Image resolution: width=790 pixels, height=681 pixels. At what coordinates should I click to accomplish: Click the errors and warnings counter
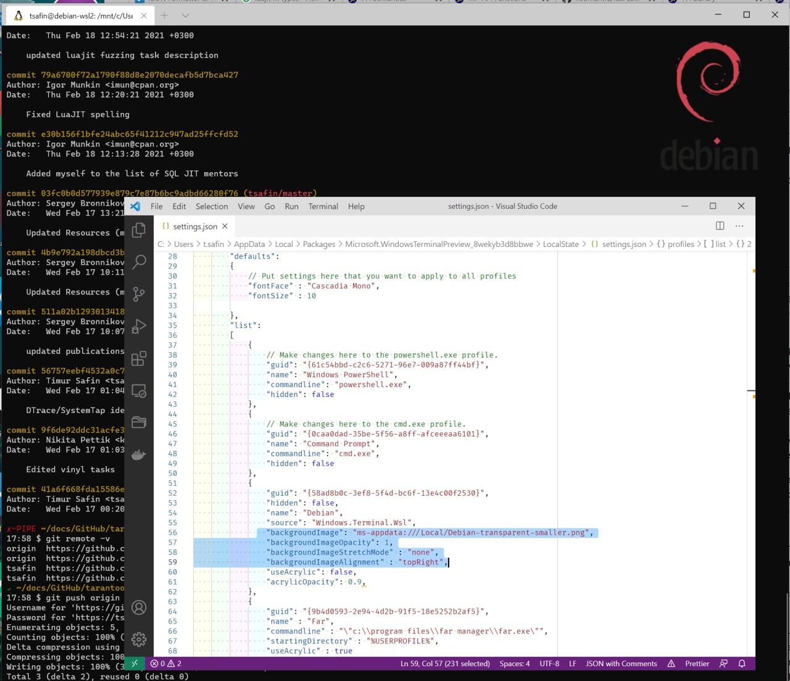(166, 664)
